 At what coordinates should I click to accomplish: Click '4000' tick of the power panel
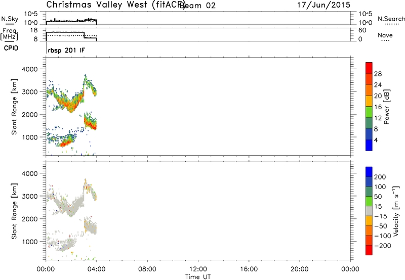click(30, 69)
